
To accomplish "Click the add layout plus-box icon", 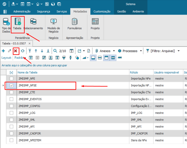I will pos(31,58).
